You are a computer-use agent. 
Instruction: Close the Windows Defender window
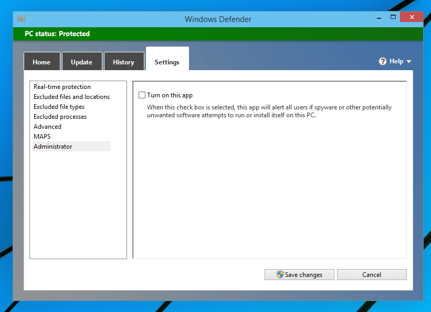[x=412, y=17]
